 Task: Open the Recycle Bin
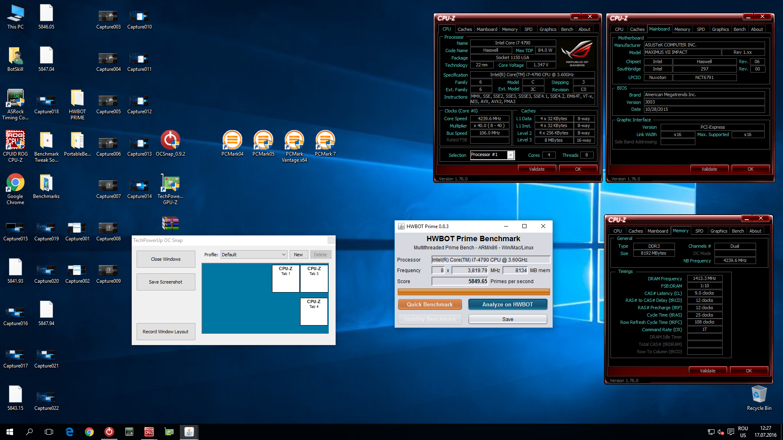tap(759, 398)
